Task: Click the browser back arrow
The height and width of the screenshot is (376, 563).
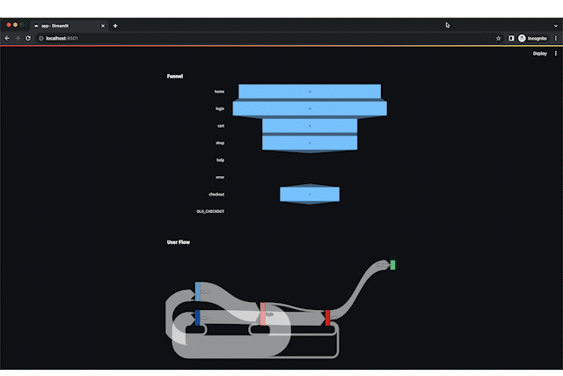Action: [7, 38]
